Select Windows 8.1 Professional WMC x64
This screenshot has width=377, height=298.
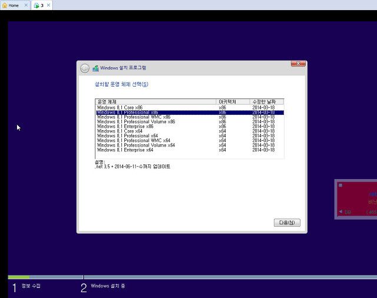click(190, 141)
